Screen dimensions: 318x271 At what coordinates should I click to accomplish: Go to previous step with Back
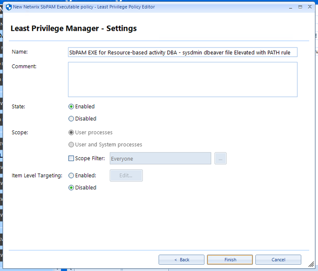point(181,260)
